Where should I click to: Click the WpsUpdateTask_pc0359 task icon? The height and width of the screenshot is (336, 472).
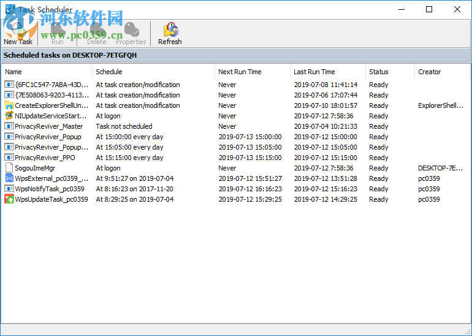pos(9,199)
